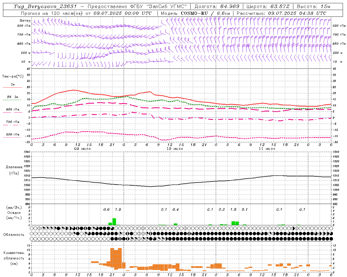Viewport: 347px width, 277px height.
Task: Select the Долгота: 64.969 header value
Action: [x=217, y=6]
